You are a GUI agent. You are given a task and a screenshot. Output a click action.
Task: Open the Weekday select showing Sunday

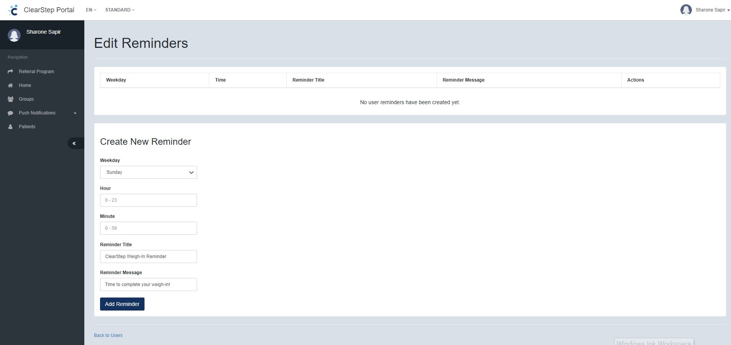148,172
